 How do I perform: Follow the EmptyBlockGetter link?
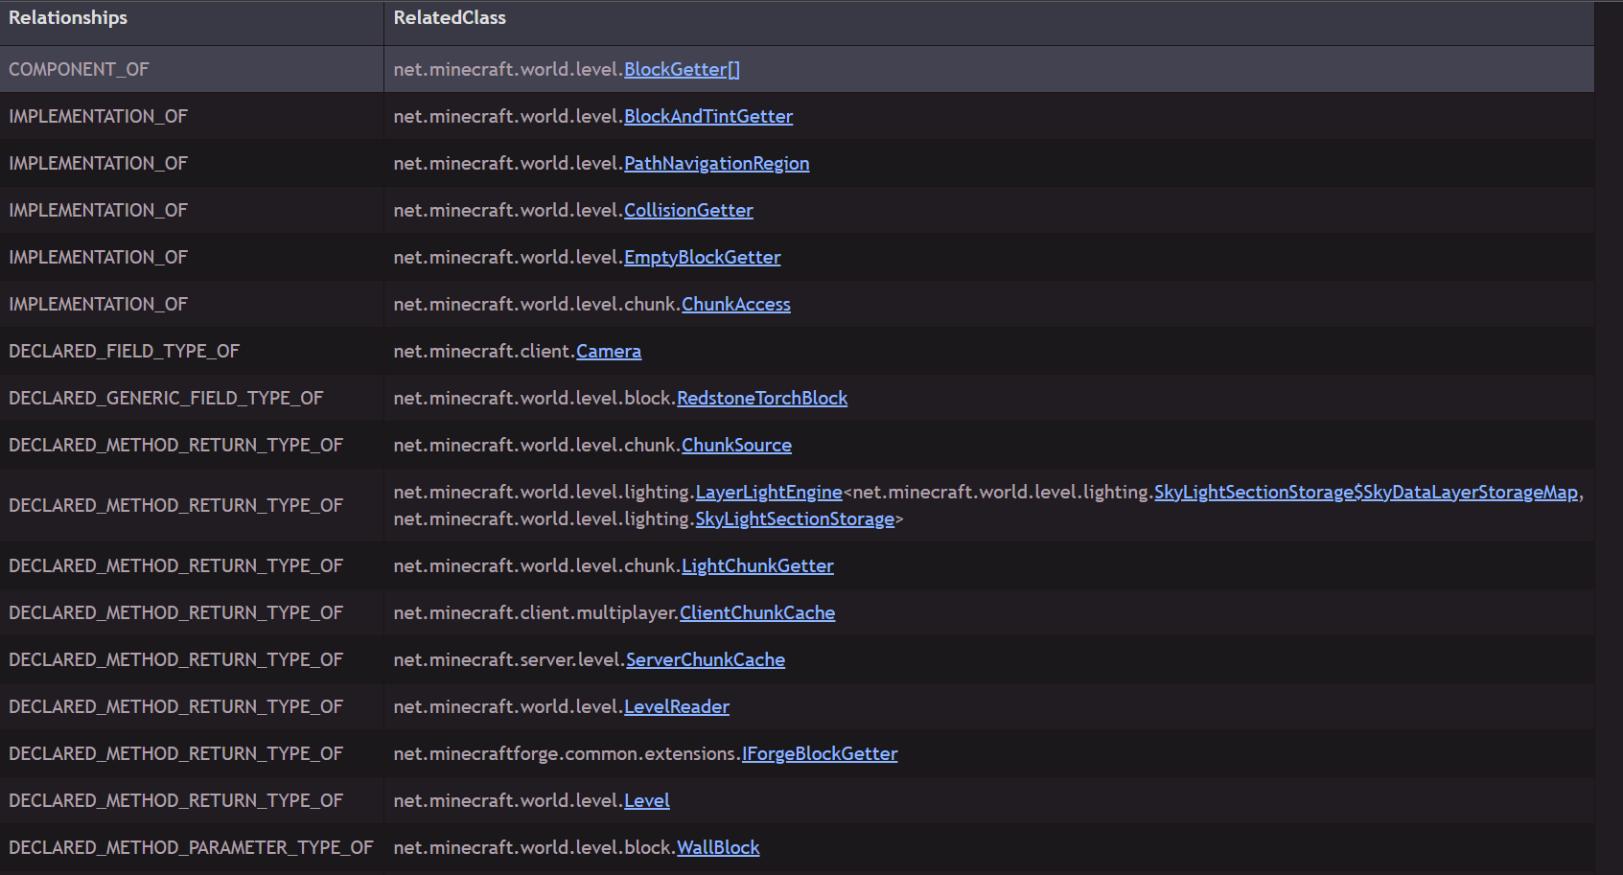(x=702, y=257)
